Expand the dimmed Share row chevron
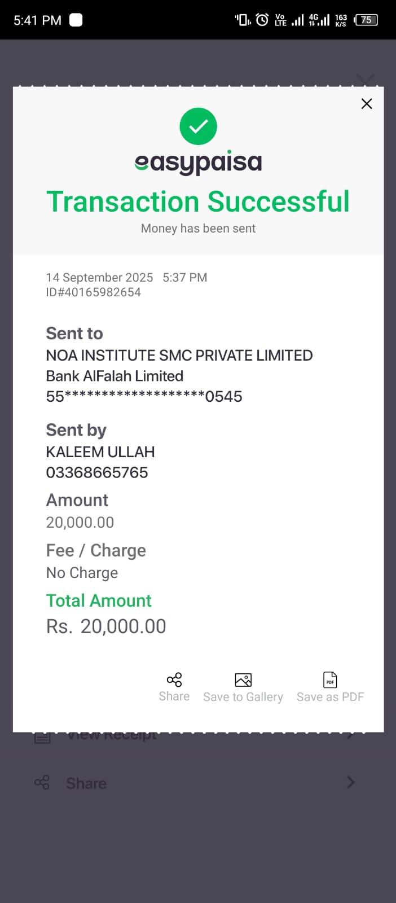 tap(350, 782)
